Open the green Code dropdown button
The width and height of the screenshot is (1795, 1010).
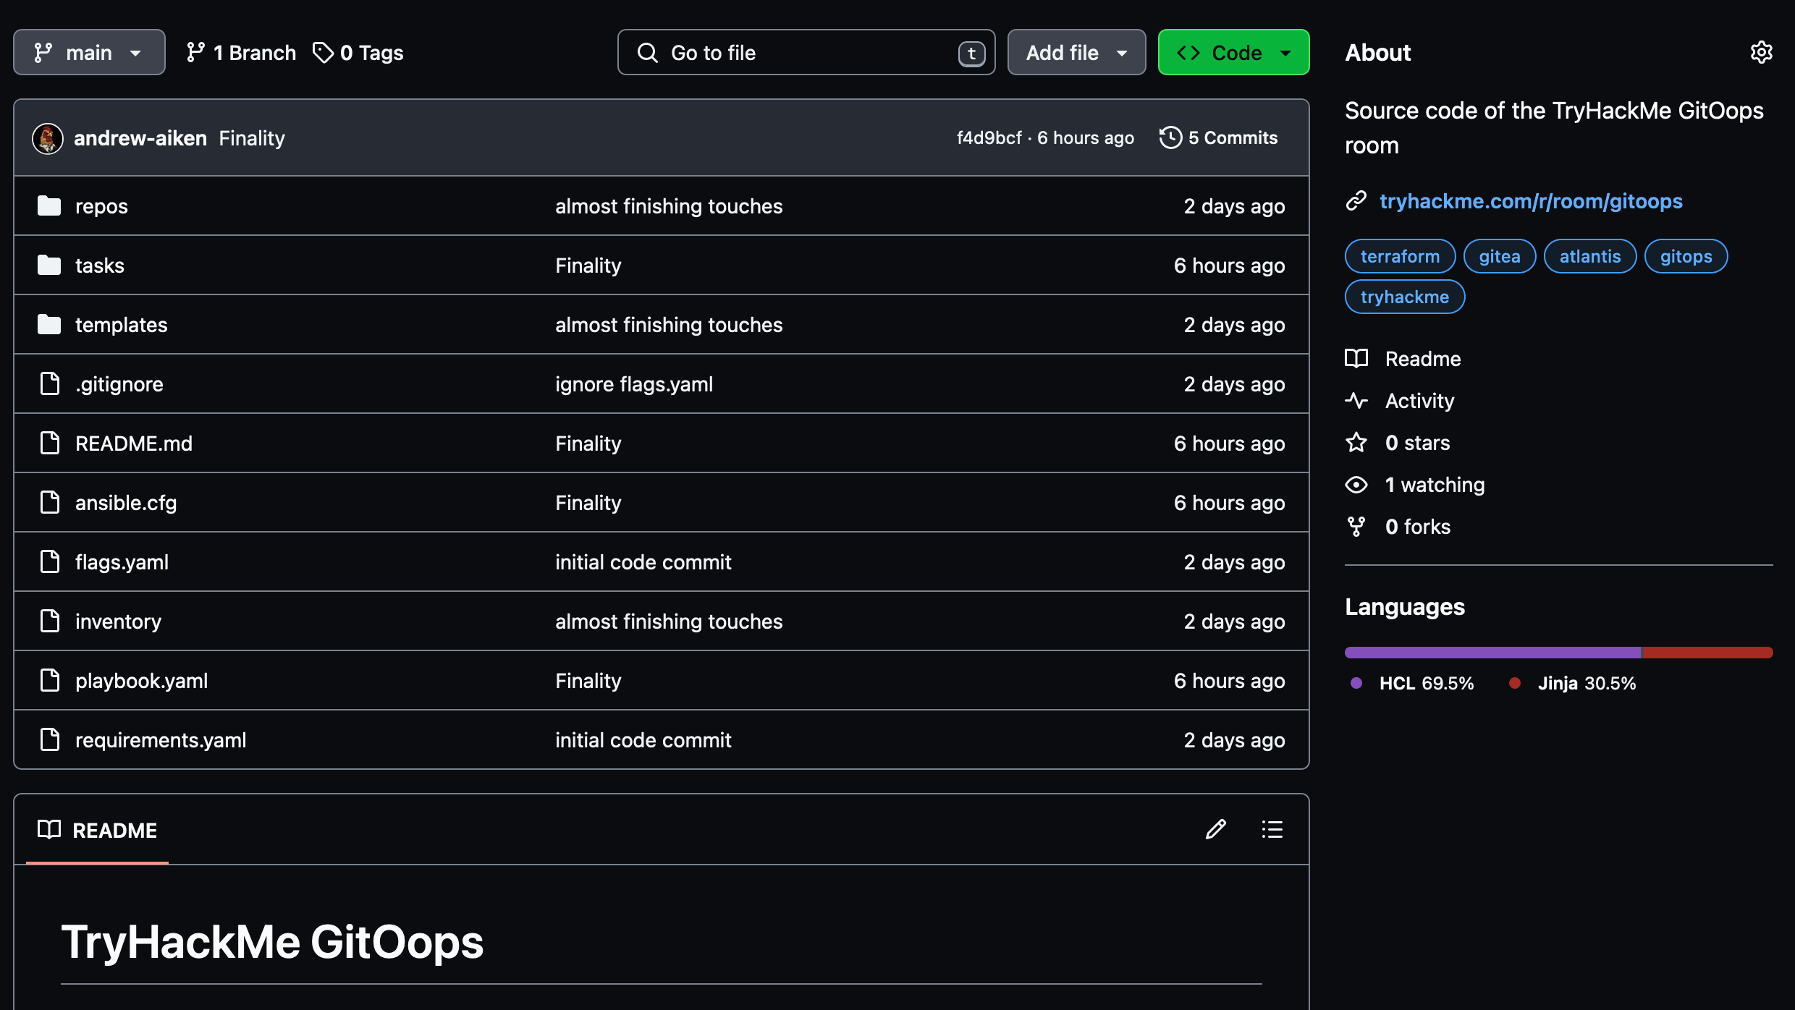coord(1233,52)
